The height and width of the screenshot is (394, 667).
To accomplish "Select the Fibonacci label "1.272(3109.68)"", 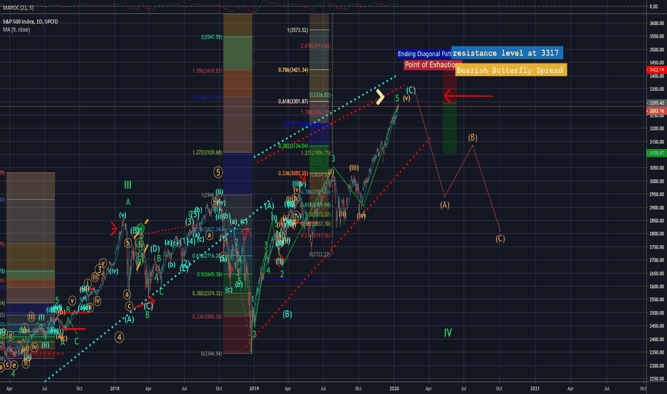I will click(207, 152).
